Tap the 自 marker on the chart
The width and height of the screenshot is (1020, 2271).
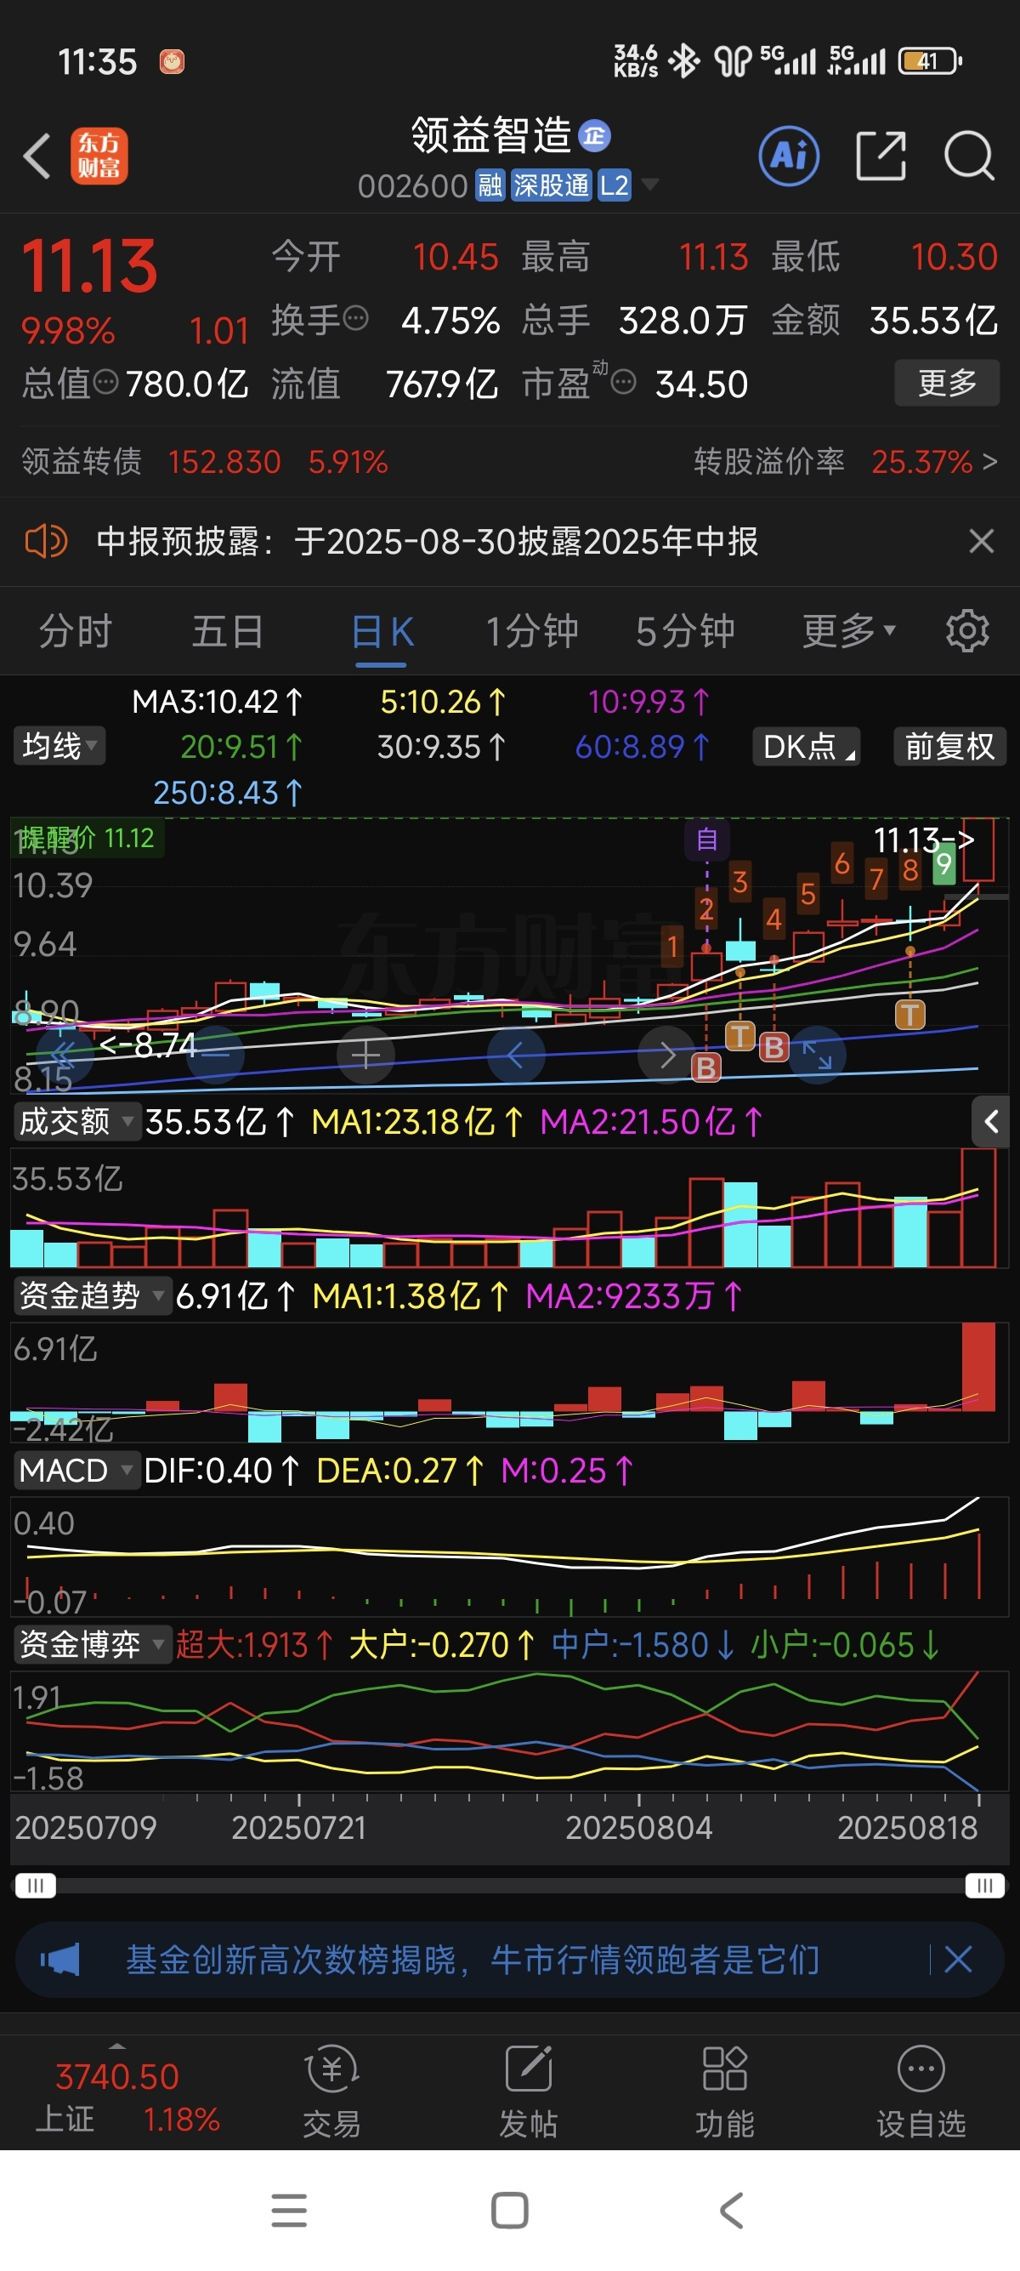click(x=706, y=840)
